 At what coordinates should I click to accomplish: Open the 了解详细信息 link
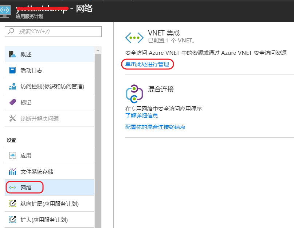pos(142,116)
